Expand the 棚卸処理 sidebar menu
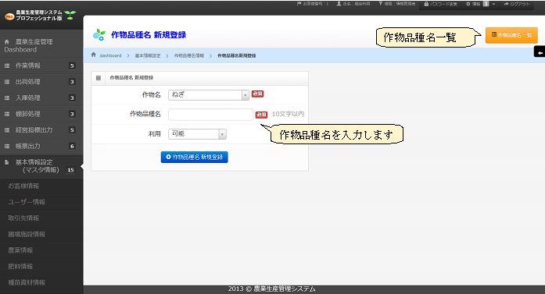545x294 pixels. point(41,114)
